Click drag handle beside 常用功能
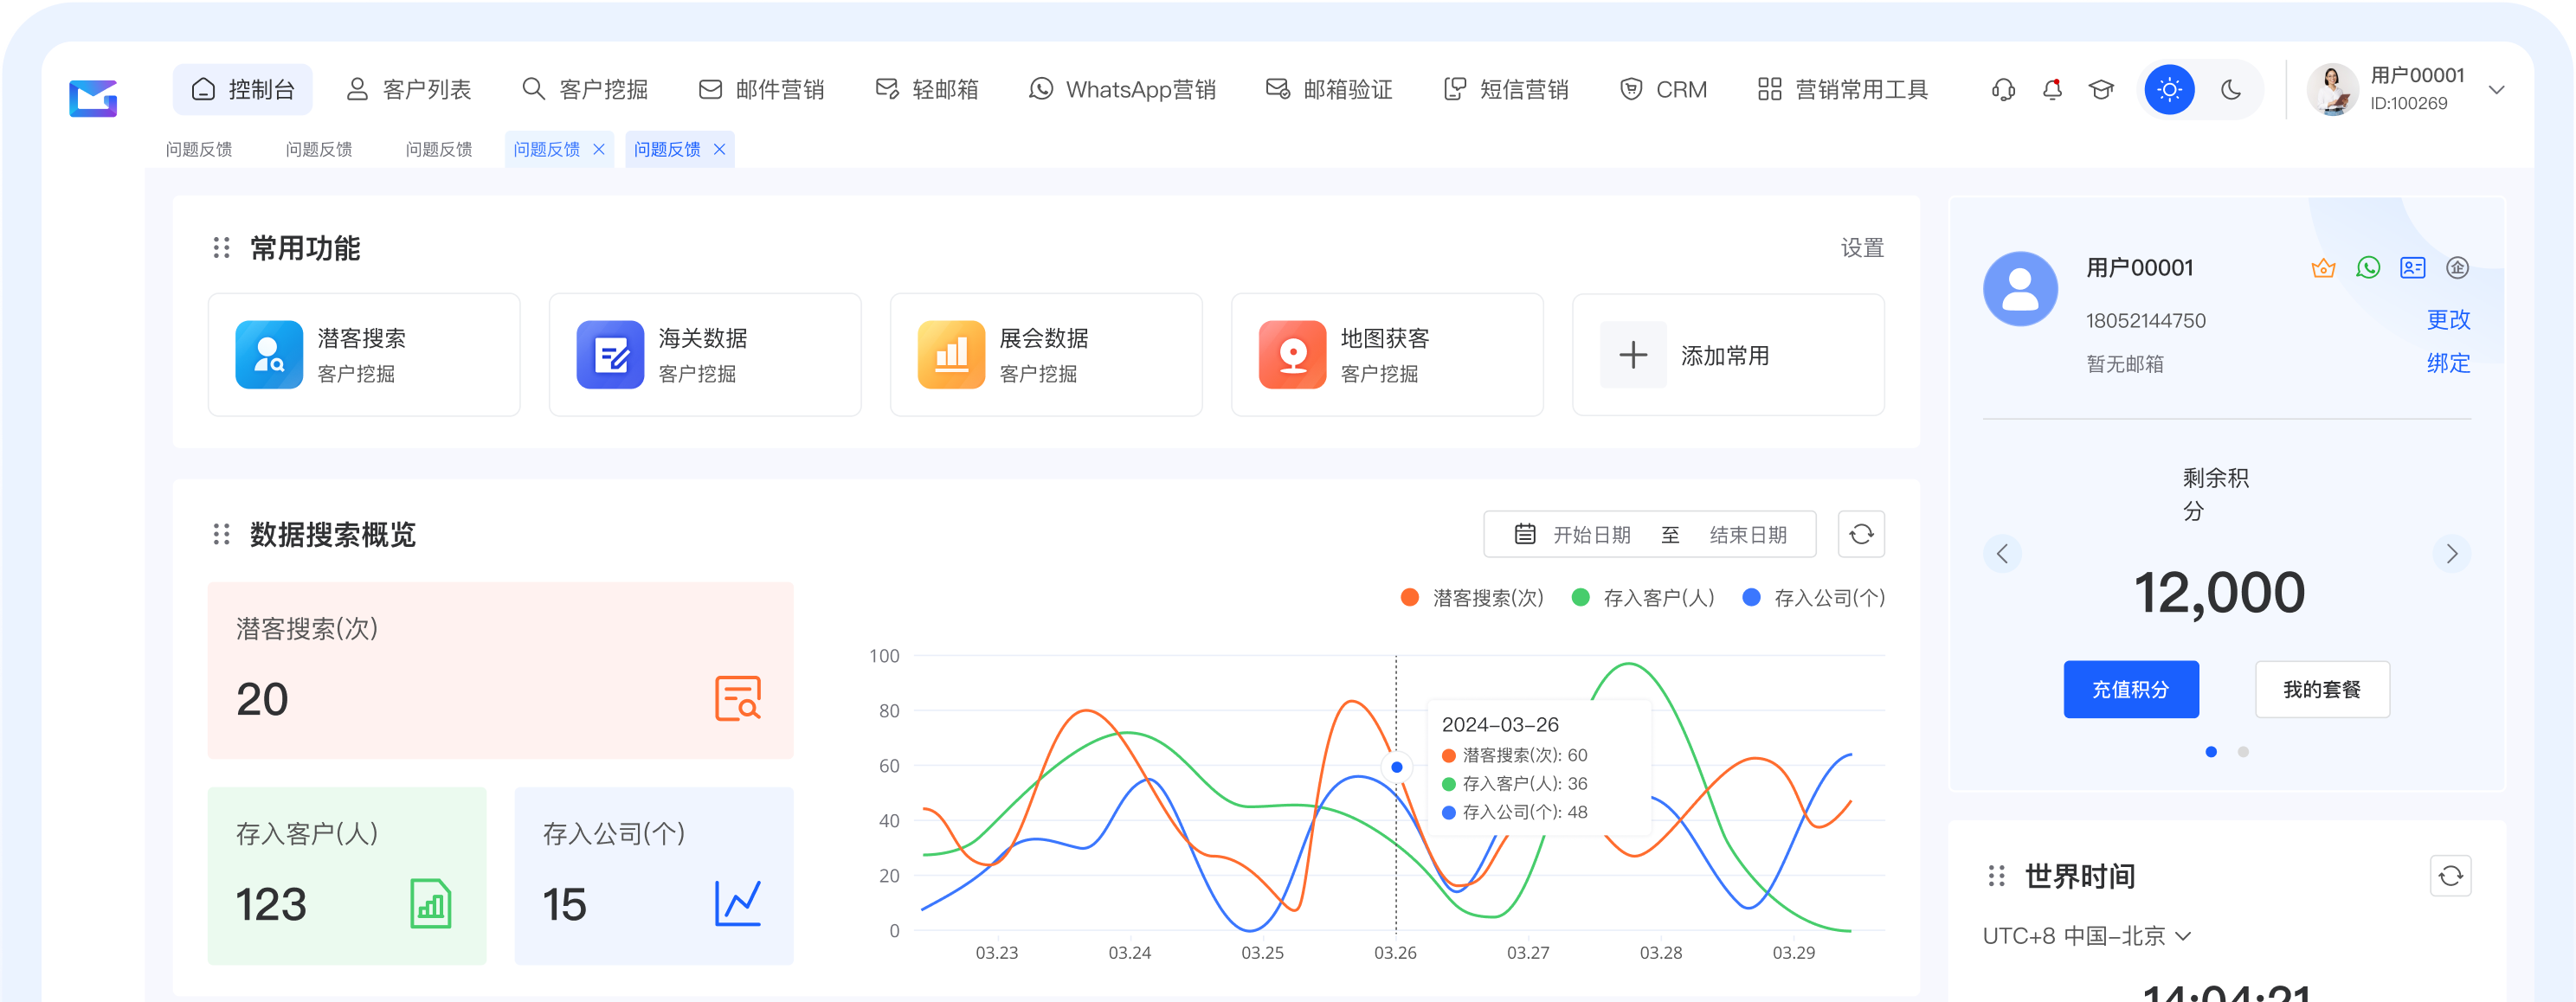This screenshot has height=1002, width=2576. (x=221, y=247)
